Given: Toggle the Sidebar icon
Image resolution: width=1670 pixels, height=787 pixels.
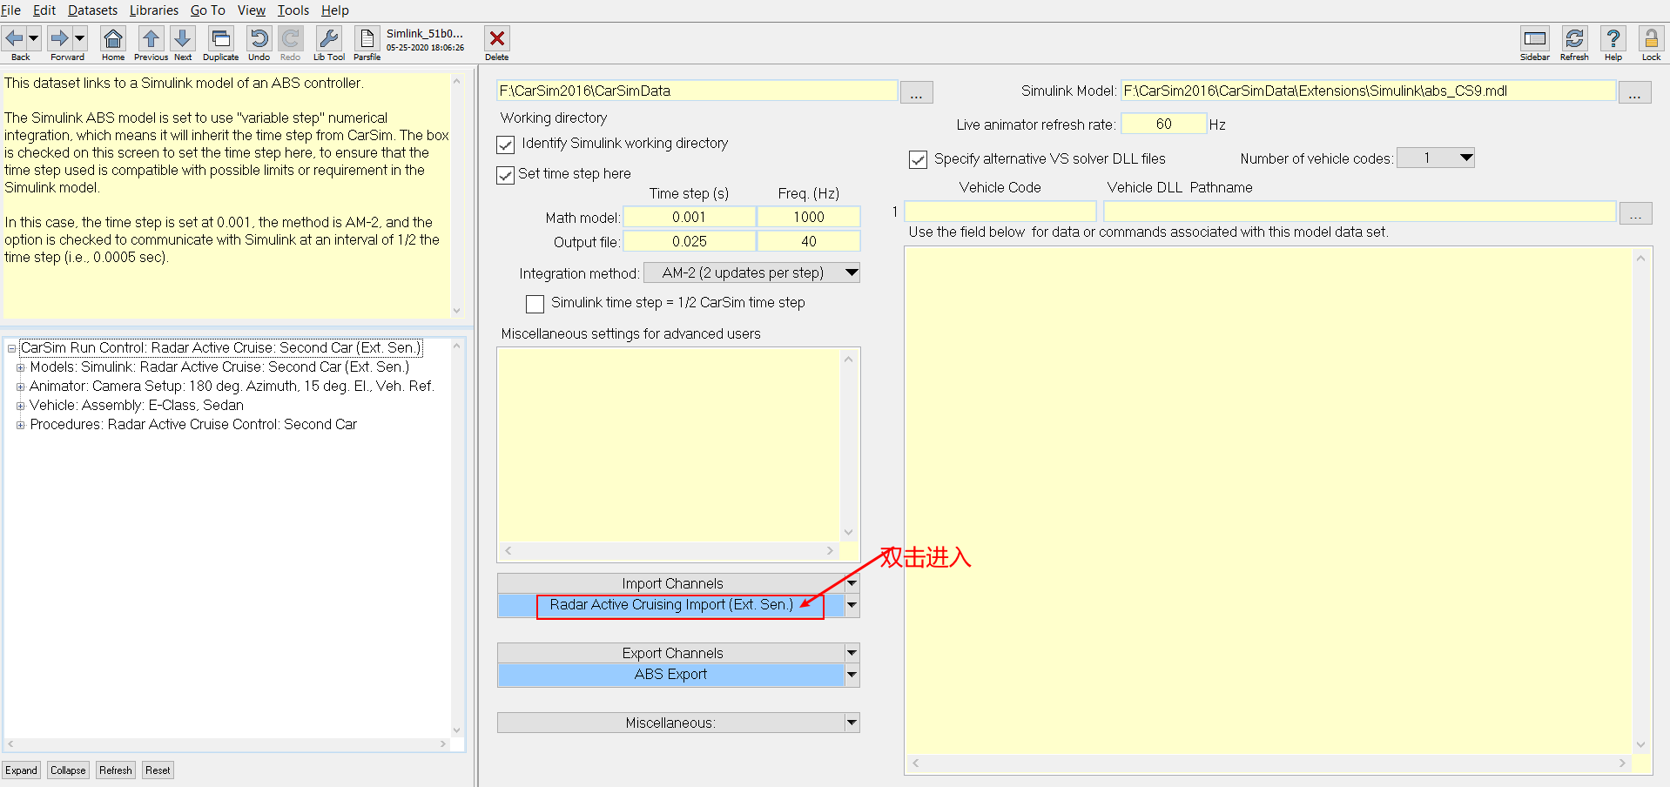Looking at the screenshot, I should click(x=1535, y=38).
